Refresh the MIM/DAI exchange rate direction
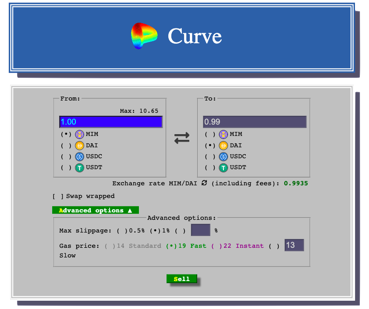369x309 pixels. tap(204, 183)
